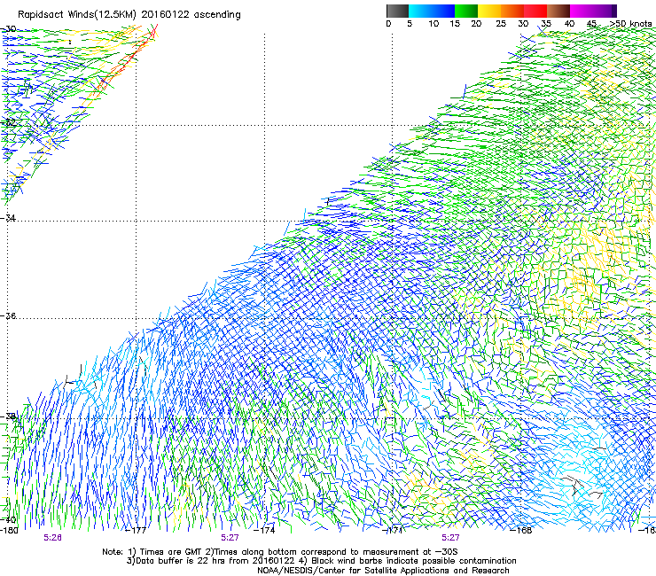Click the purple time stamp '5:28'
The width and height of the screenshot is (656, 576).
pos(52,538)
